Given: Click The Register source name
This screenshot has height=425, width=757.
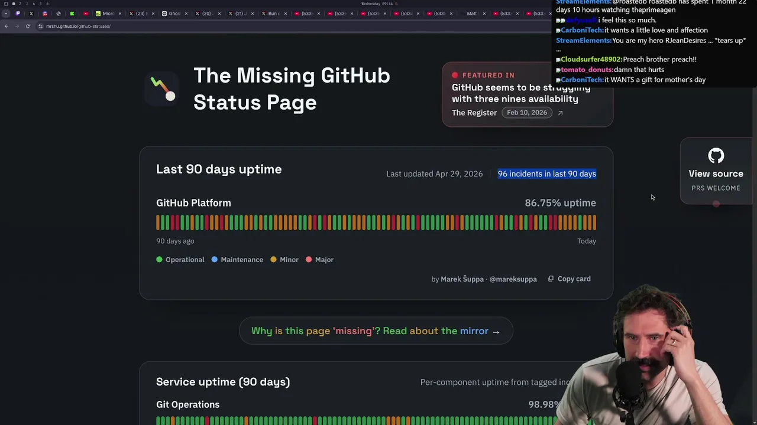Looking at the screenshot, I should pyautogui.click(x=474, y=113).
